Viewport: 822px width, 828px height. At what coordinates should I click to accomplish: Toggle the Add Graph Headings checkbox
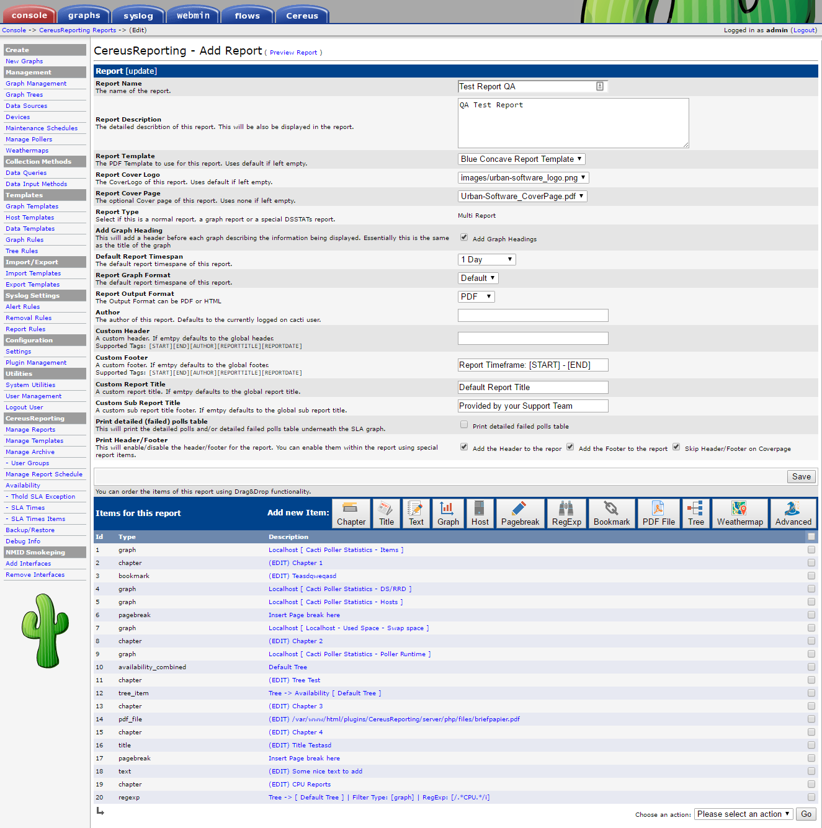pos(464,237)
